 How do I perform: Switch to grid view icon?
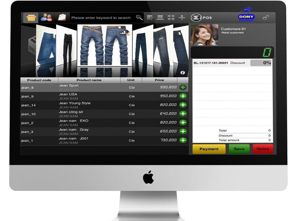point(171,17)
